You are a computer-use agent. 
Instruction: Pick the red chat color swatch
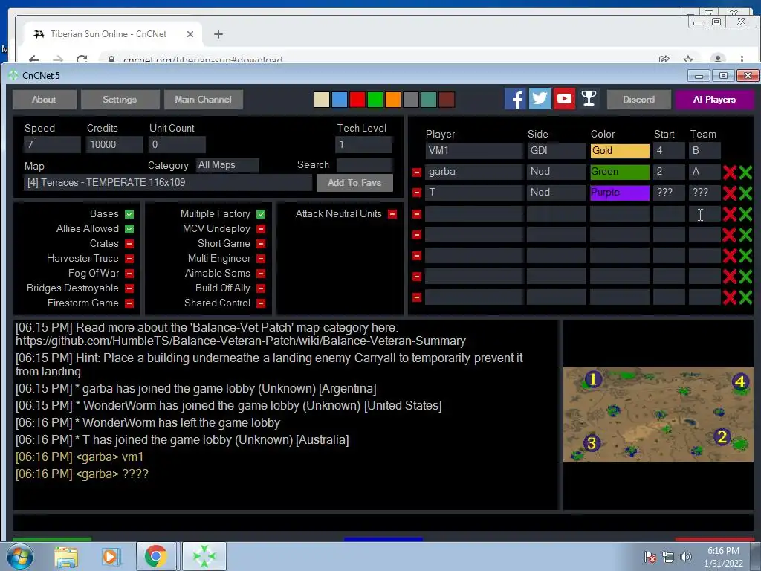tap(357, 100)
